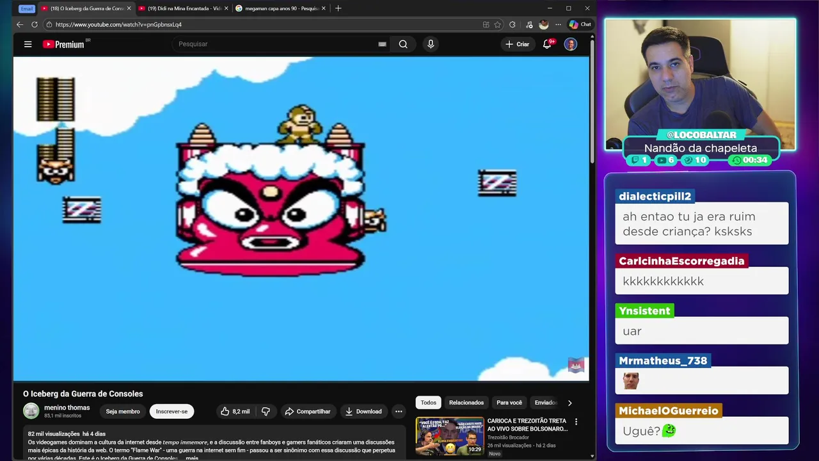819x461 pixels.
Task: Start voice search with microphone icon
Action: tap(431, 44)
